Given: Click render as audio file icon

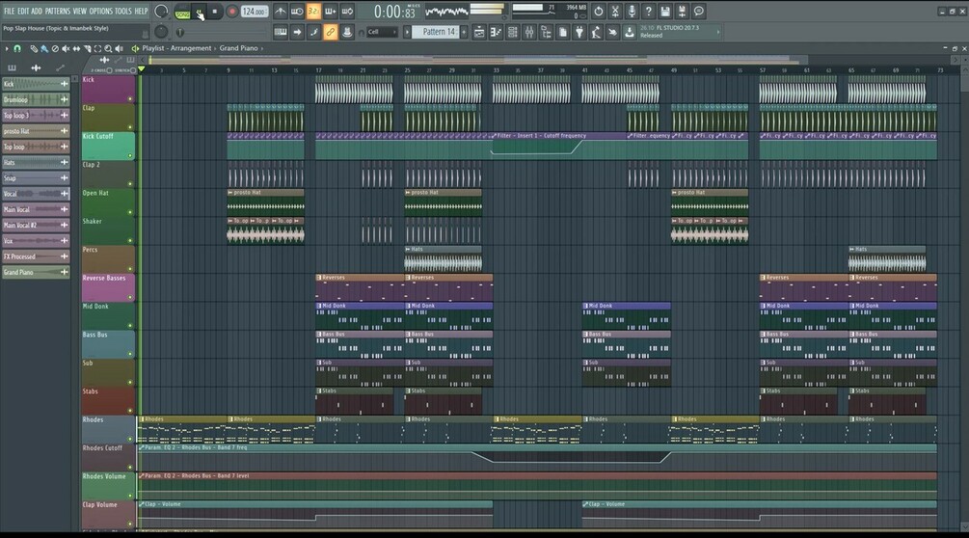Looking at the screenshot, I should click(682, 12).
